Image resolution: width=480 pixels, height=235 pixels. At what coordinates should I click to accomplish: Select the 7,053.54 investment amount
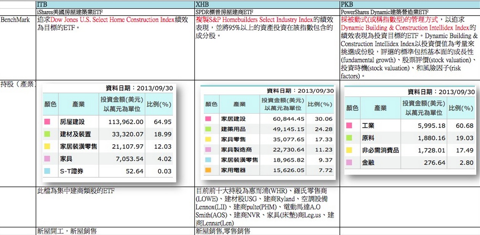(x=130, y=159)
